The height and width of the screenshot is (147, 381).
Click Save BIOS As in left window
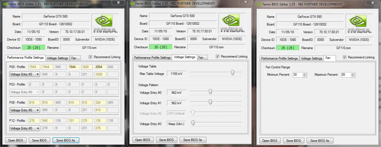66,140
